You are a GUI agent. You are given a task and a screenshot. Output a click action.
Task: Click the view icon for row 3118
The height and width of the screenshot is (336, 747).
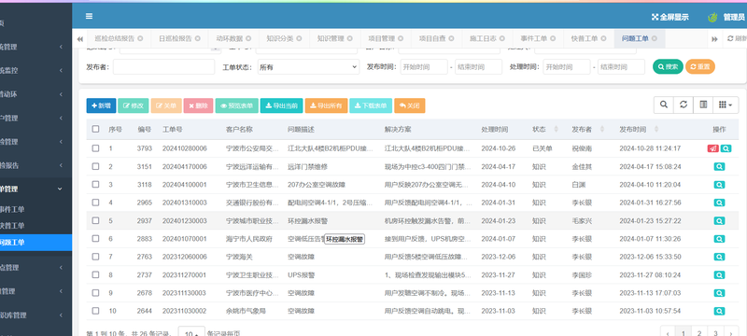pyautogui.click(x=719, y=185)
